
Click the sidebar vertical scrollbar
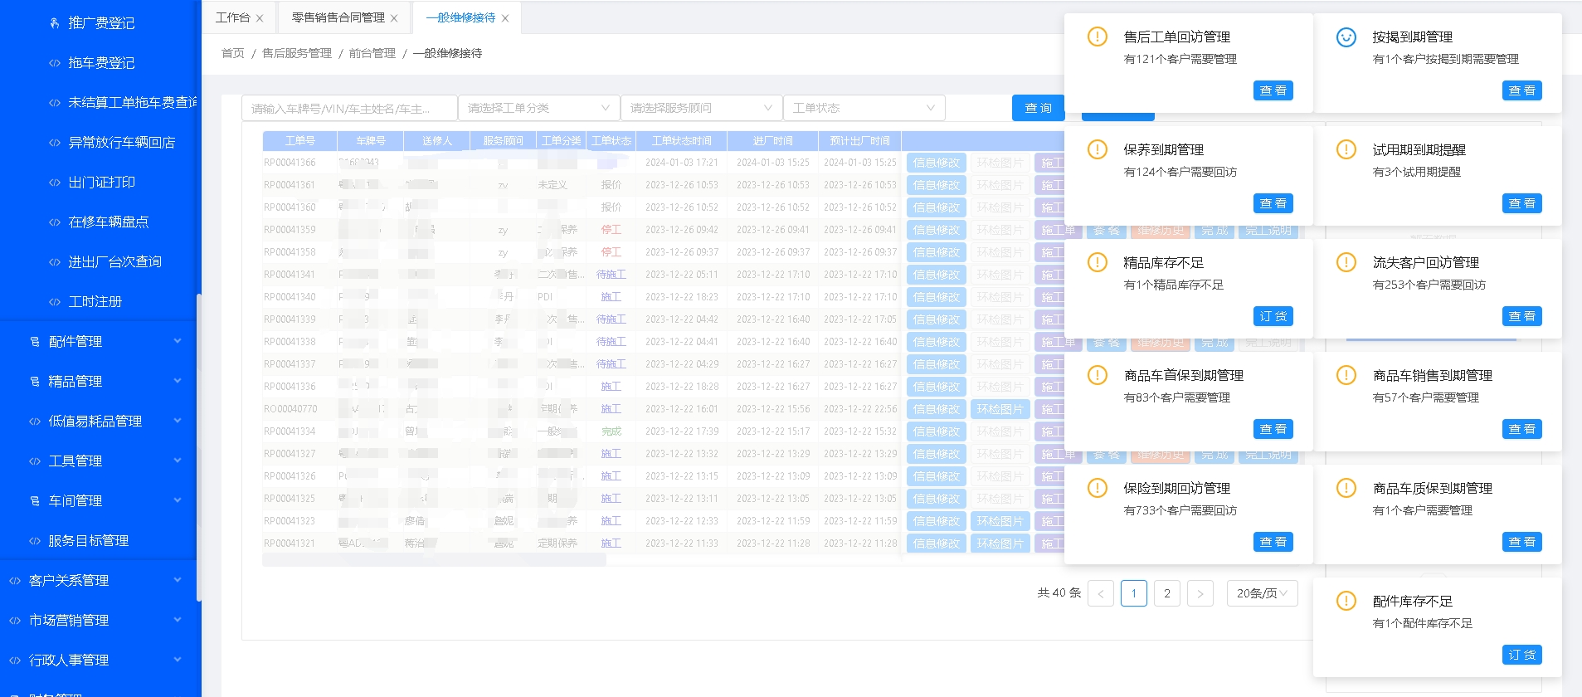[x=199, y=448]
